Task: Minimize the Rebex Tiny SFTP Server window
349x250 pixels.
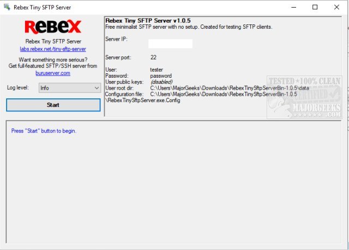Action: click(x=294, y=7)
